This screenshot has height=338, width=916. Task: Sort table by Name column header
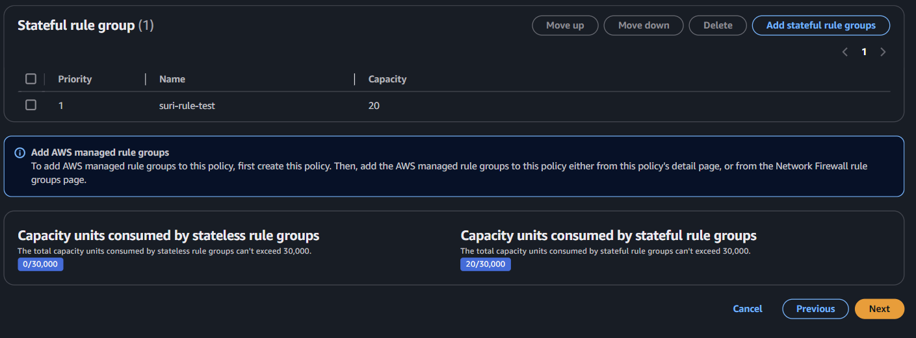pos(172,79)
